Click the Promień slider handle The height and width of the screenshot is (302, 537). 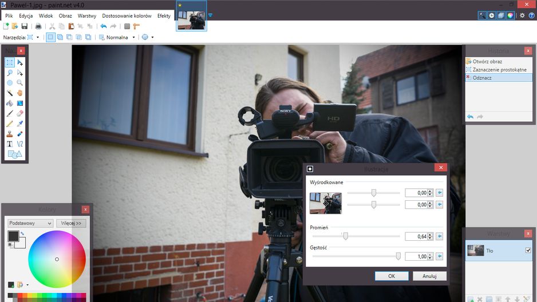coord(346,236)
